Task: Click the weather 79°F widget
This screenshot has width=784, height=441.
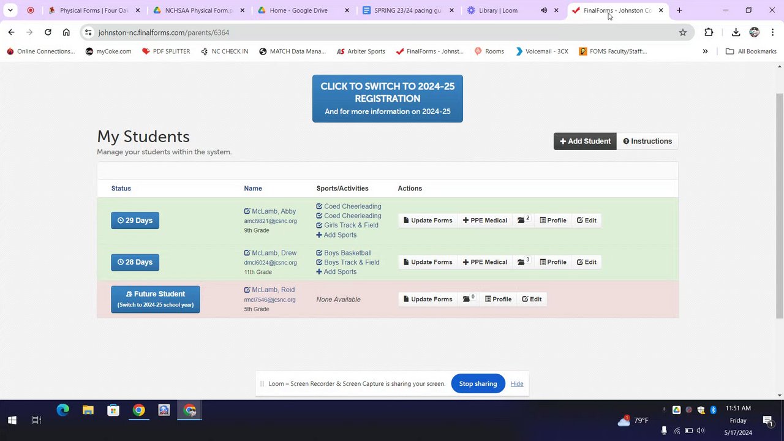Action: [x=633, y=420]
